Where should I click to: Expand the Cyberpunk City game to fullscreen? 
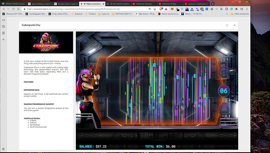pos(227,25)
